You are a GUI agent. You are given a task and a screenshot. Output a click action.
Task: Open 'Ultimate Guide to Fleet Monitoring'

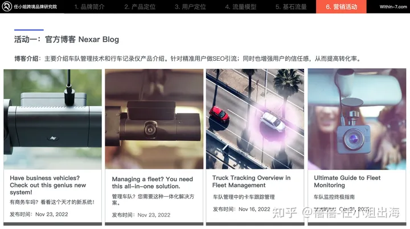click(347, 181)
